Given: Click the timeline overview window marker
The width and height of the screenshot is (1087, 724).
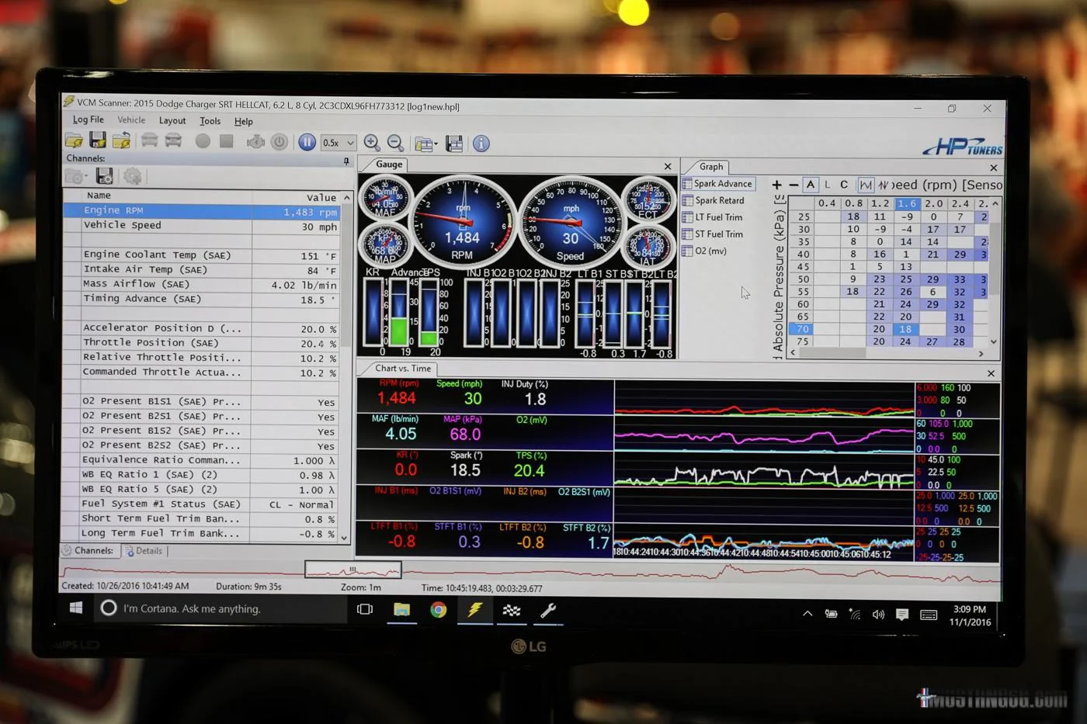Looking at the screenshot, I should [x=353, y=570].
